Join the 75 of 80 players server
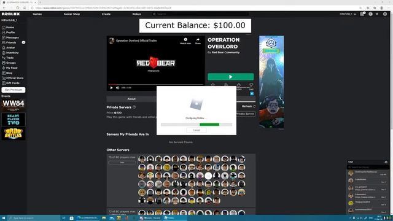 pos(122,163)
